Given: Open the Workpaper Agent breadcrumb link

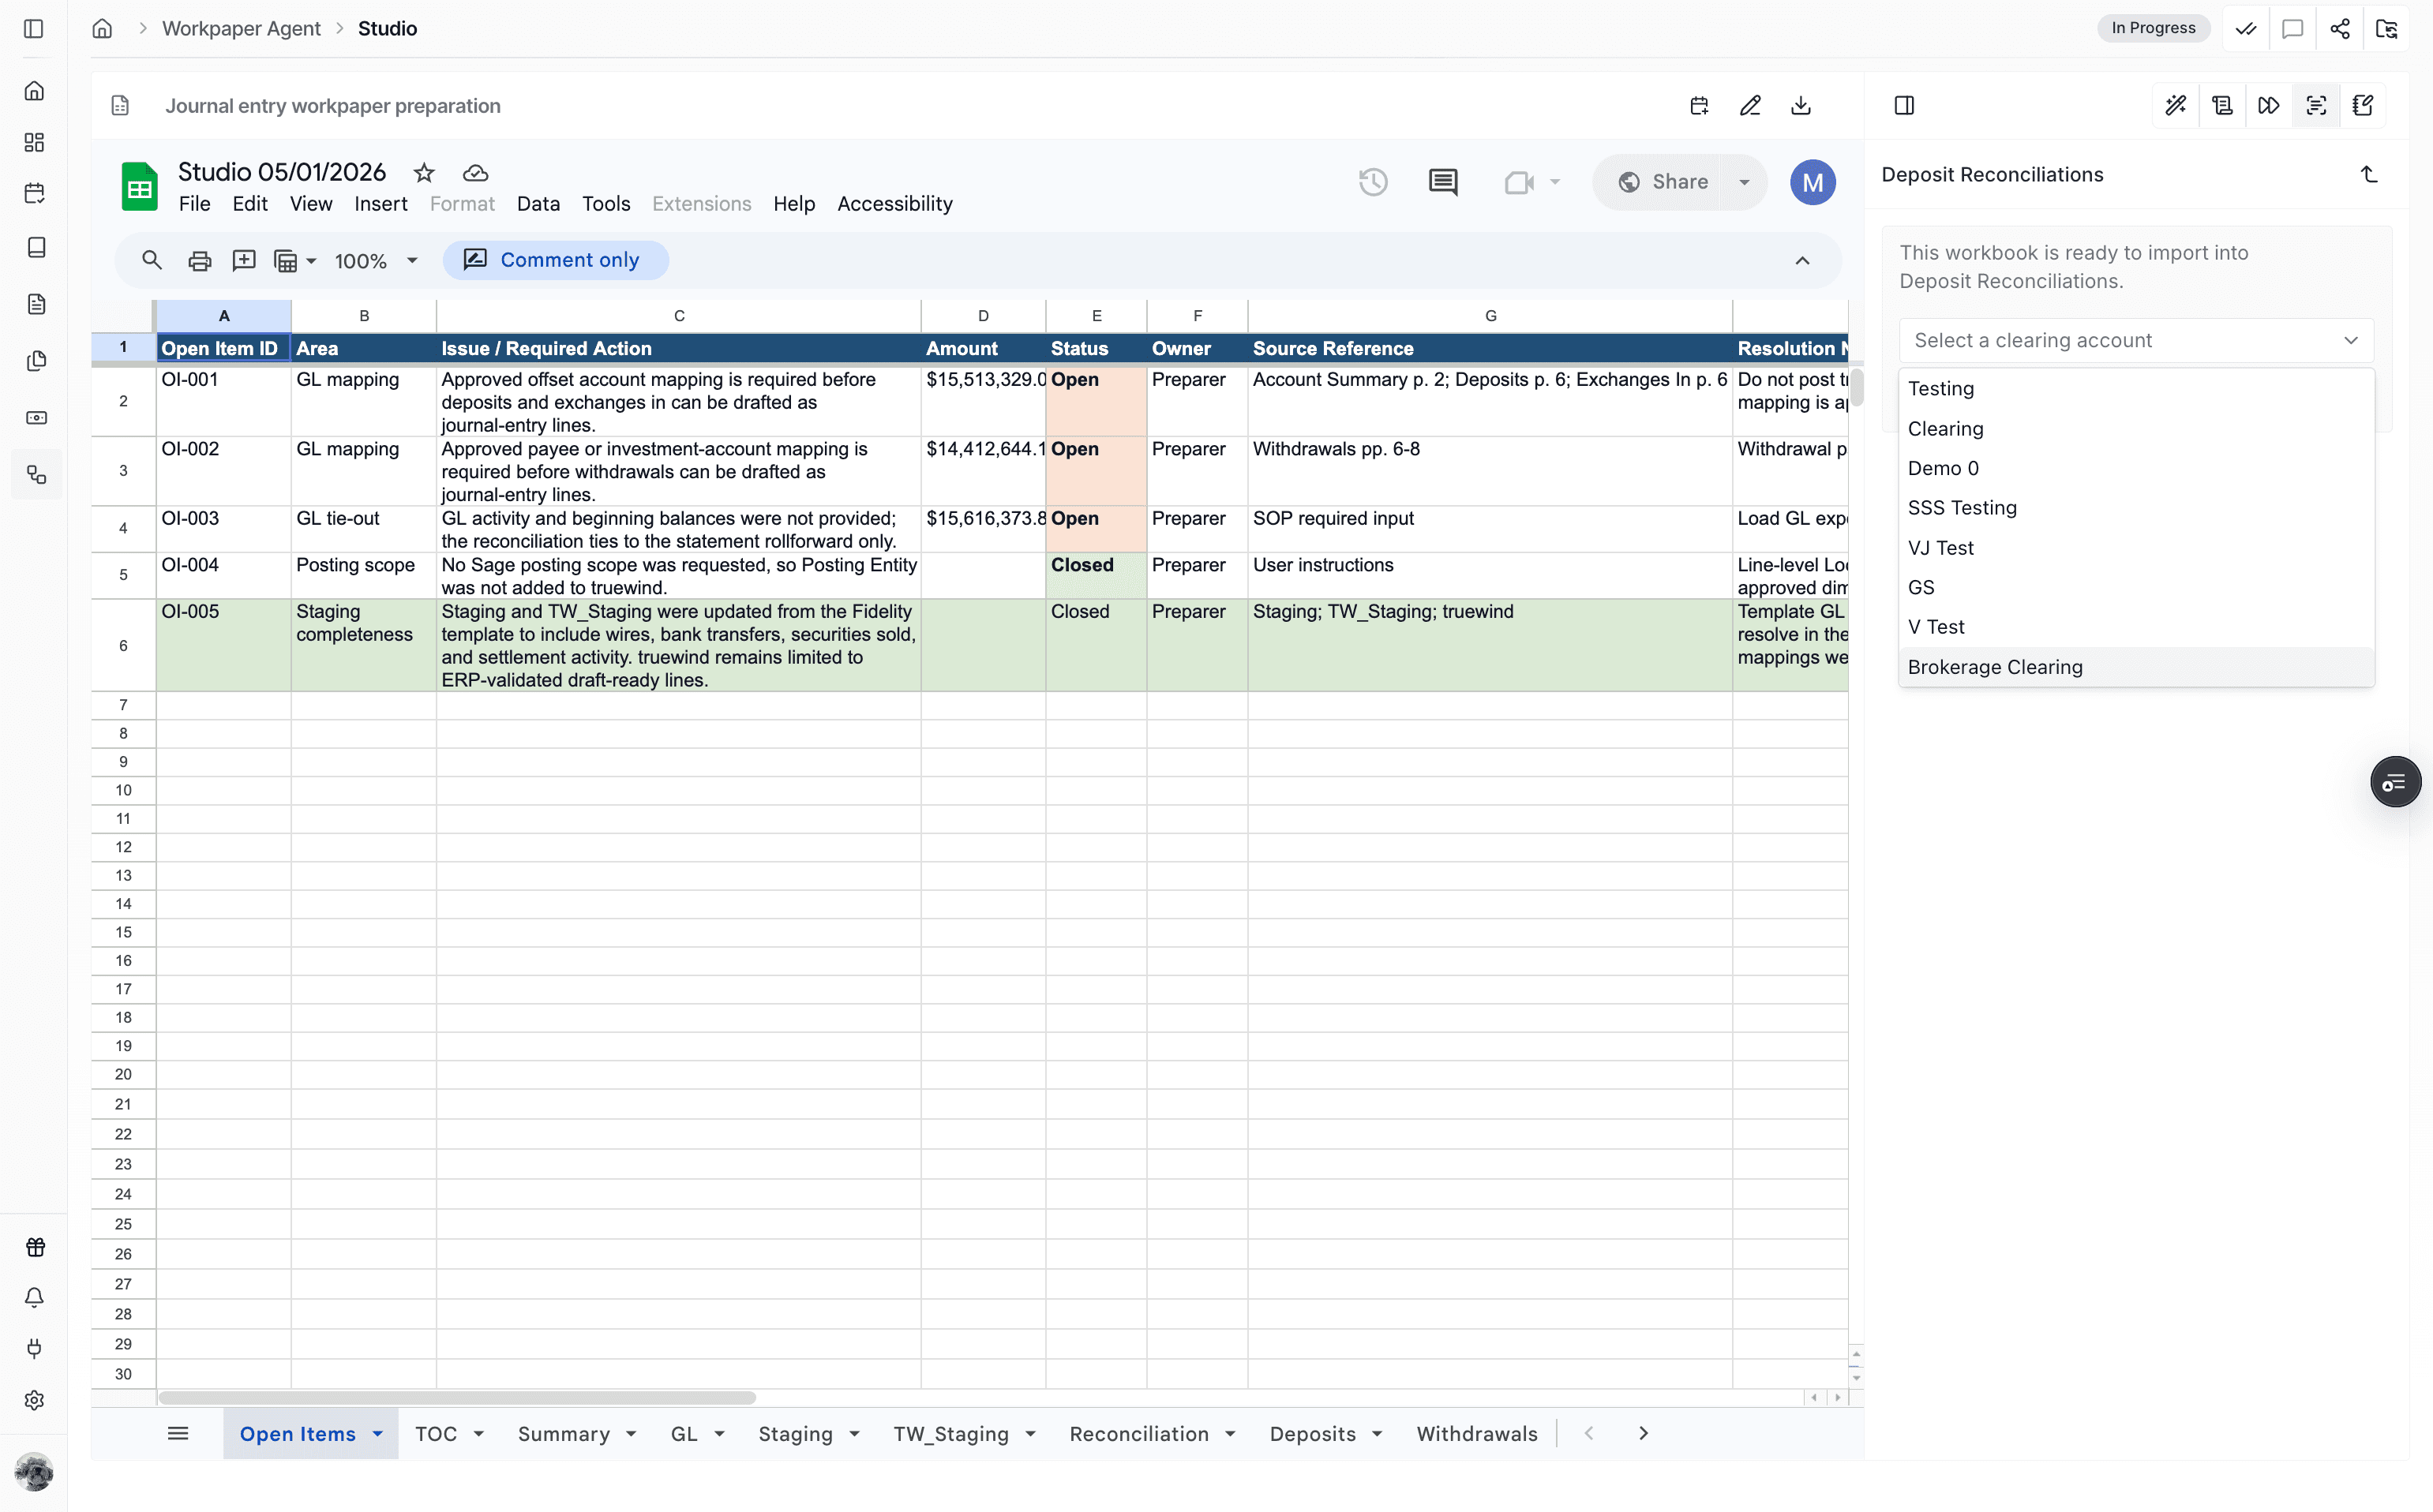Looking at the screenshot, I should (241, 28).
